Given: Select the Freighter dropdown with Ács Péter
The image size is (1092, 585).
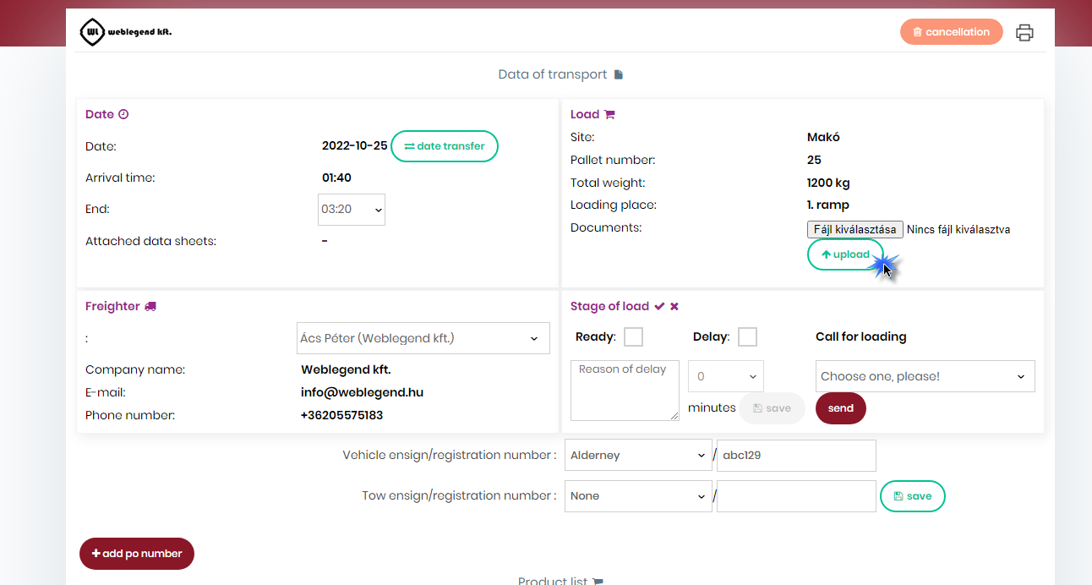Looking at the screenshot, I should (423, 337).
